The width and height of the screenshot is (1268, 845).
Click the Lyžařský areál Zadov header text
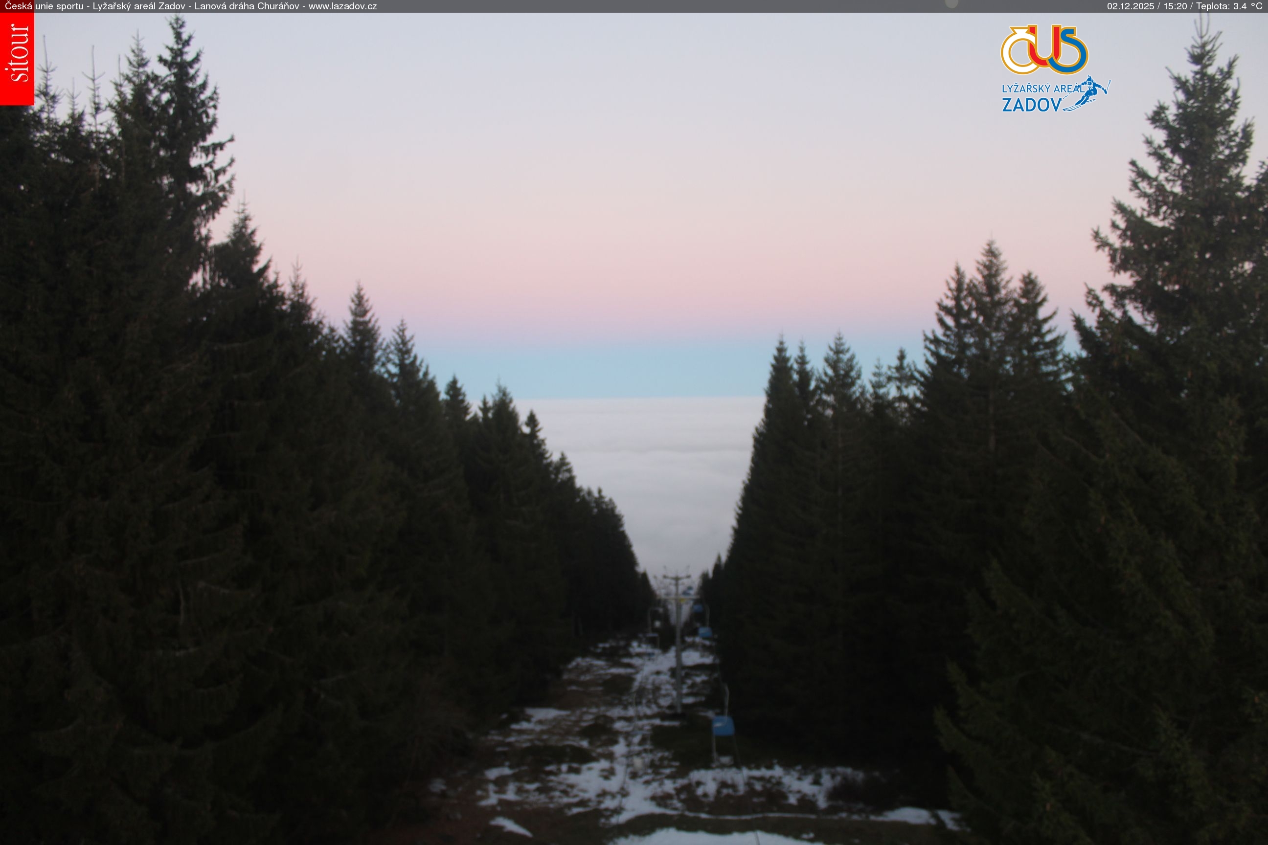coord(138,6)
